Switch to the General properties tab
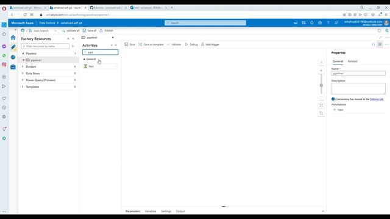The image size is (390, 219). 338,61
